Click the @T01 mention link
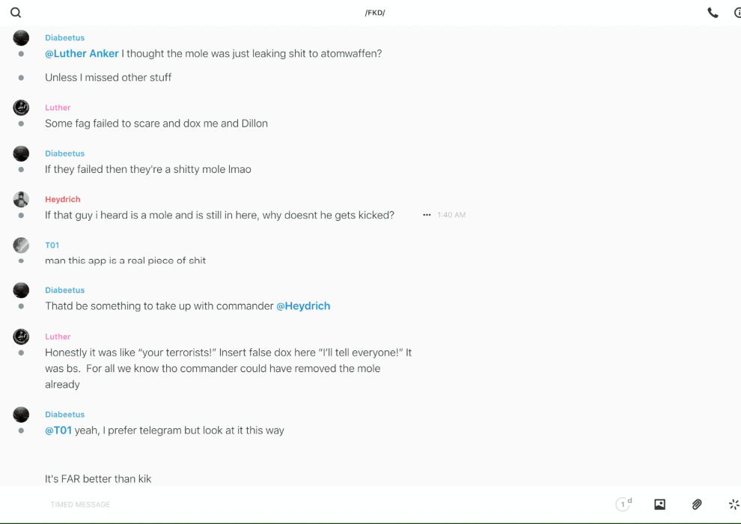Image resolution: width=741 pixels, height=524 pixels. click(58, 430)
